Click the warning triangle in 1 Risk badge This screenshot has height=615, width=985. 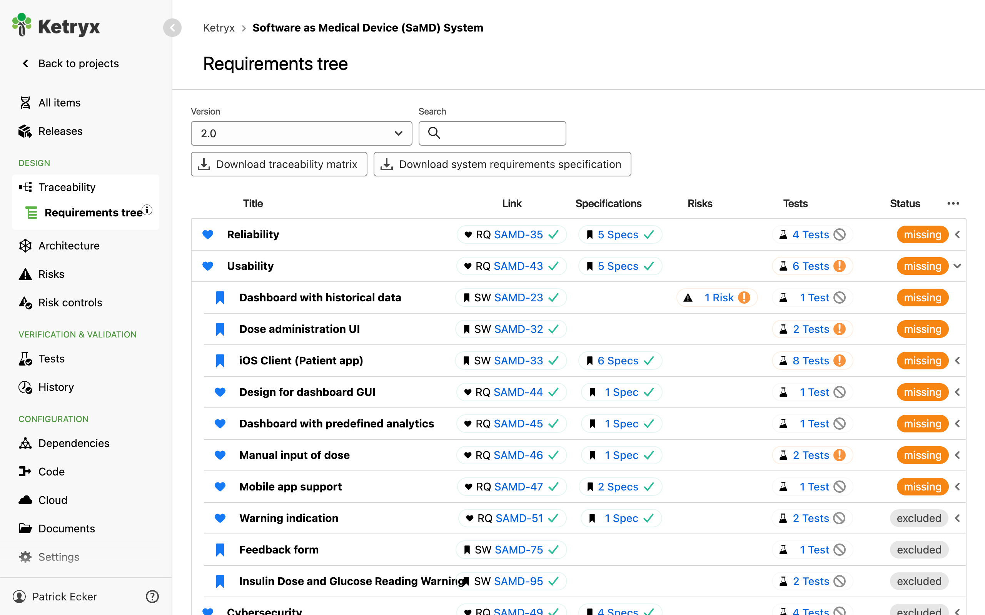click(688, 298)
